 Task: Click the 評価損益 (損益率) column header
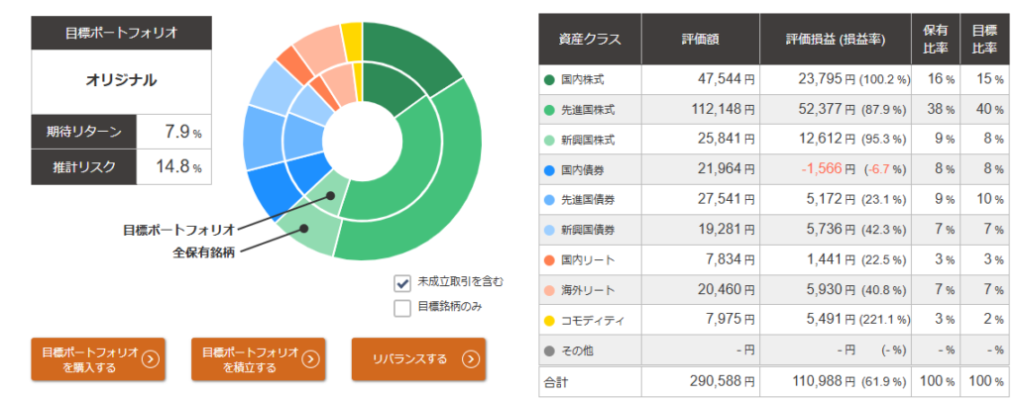coord(834,40)
